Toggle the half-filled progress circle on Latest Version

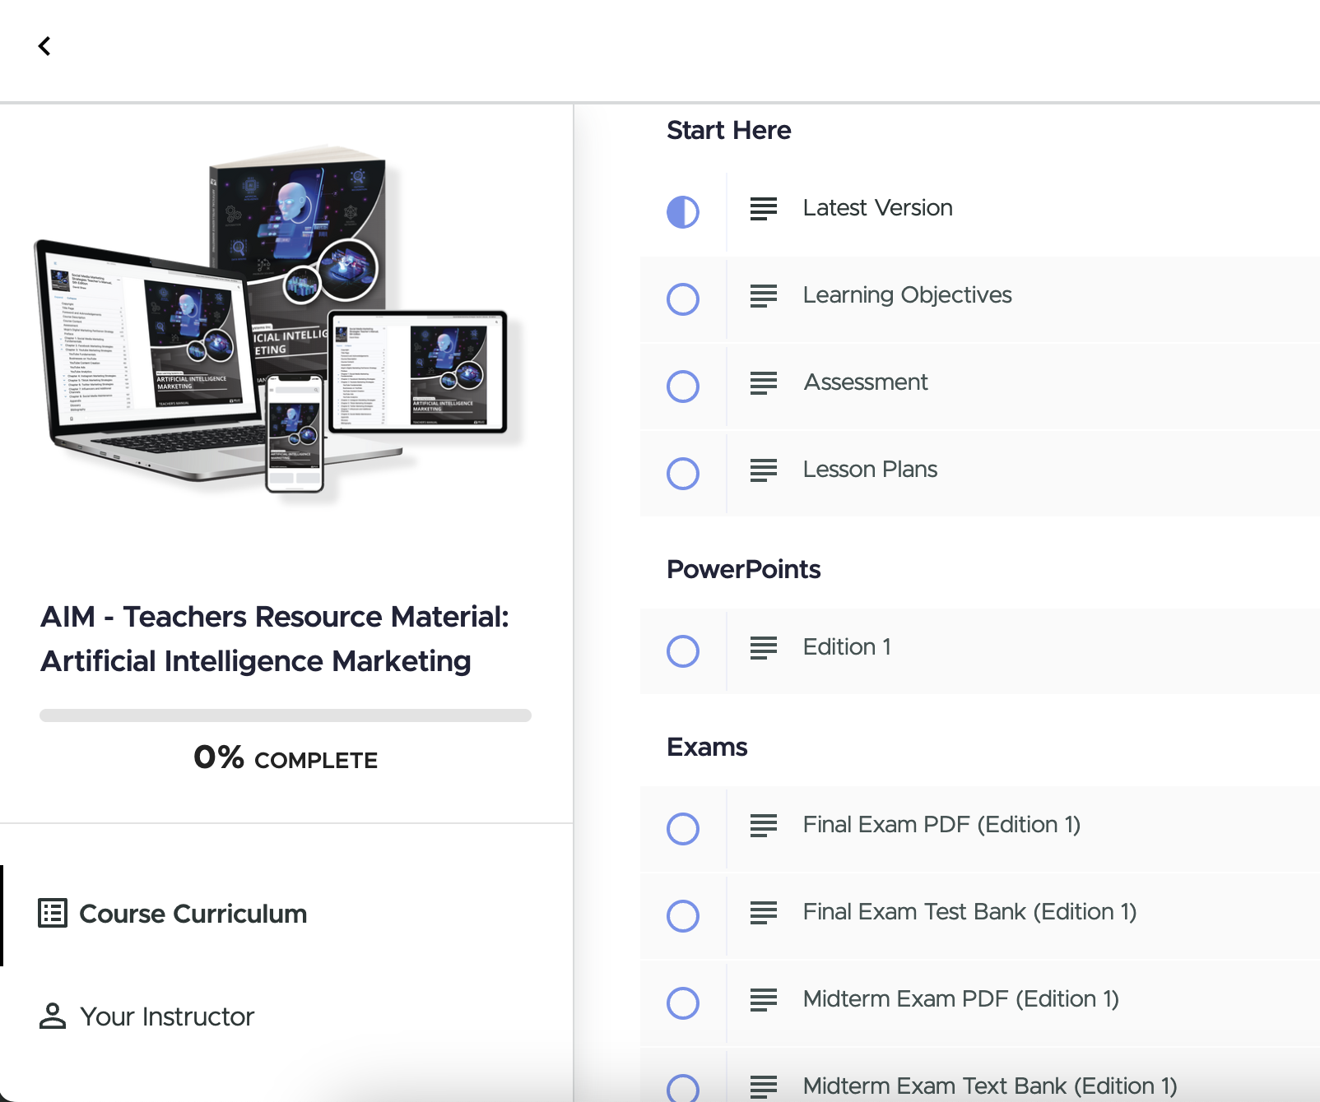(682, 212)
